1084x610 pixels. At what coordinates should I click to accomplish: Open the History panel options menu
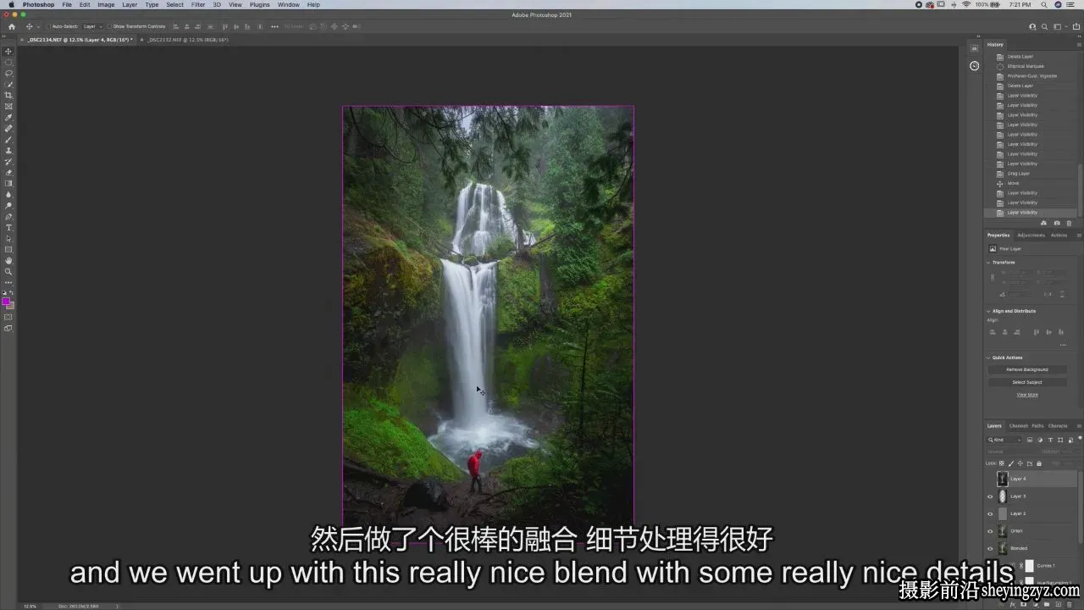(x=1078, y=44)
